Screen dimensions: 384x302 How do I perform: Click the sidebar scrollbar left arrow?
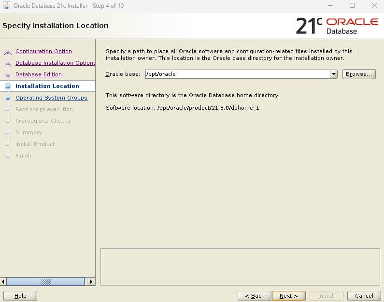[3, 282]
